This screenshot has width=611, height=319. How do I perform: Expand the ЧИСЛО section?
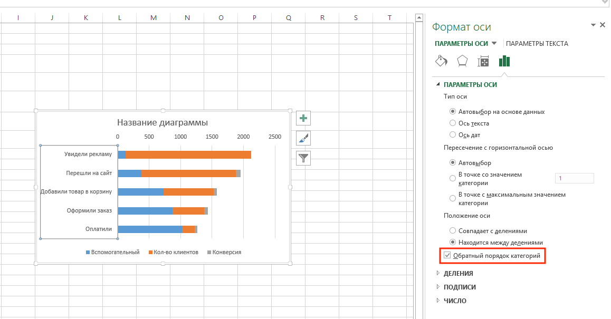(x=438, y=301)
